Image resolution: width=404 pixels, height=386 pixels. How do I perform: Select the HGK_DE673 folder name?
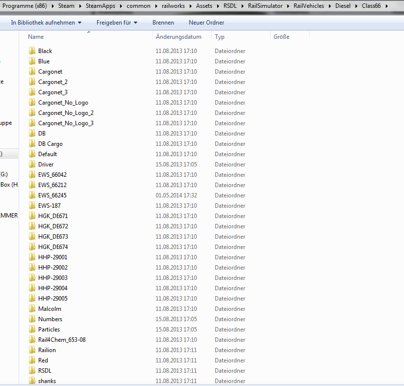pyautogui.click(x=53, y=237)
